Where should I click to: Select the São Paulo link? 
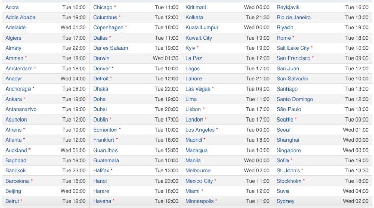pyautogui.click(x=289, y=109)
